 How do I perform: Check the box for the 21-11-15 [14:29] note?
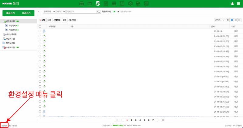pyautogui.click(x=40, y=66)
